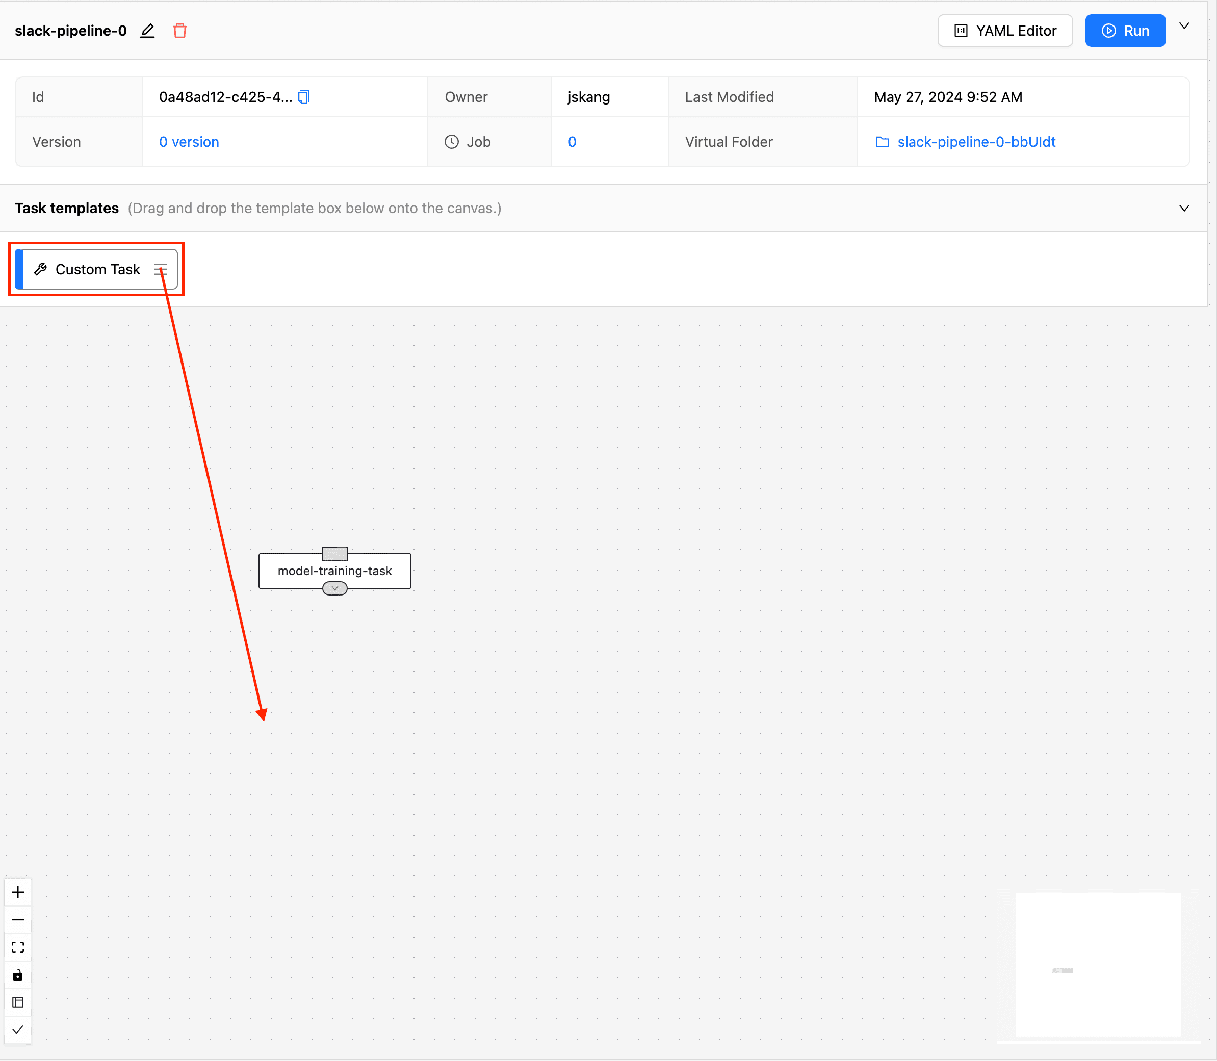Zoom out the canvas with minus icon

pos(18,919)
